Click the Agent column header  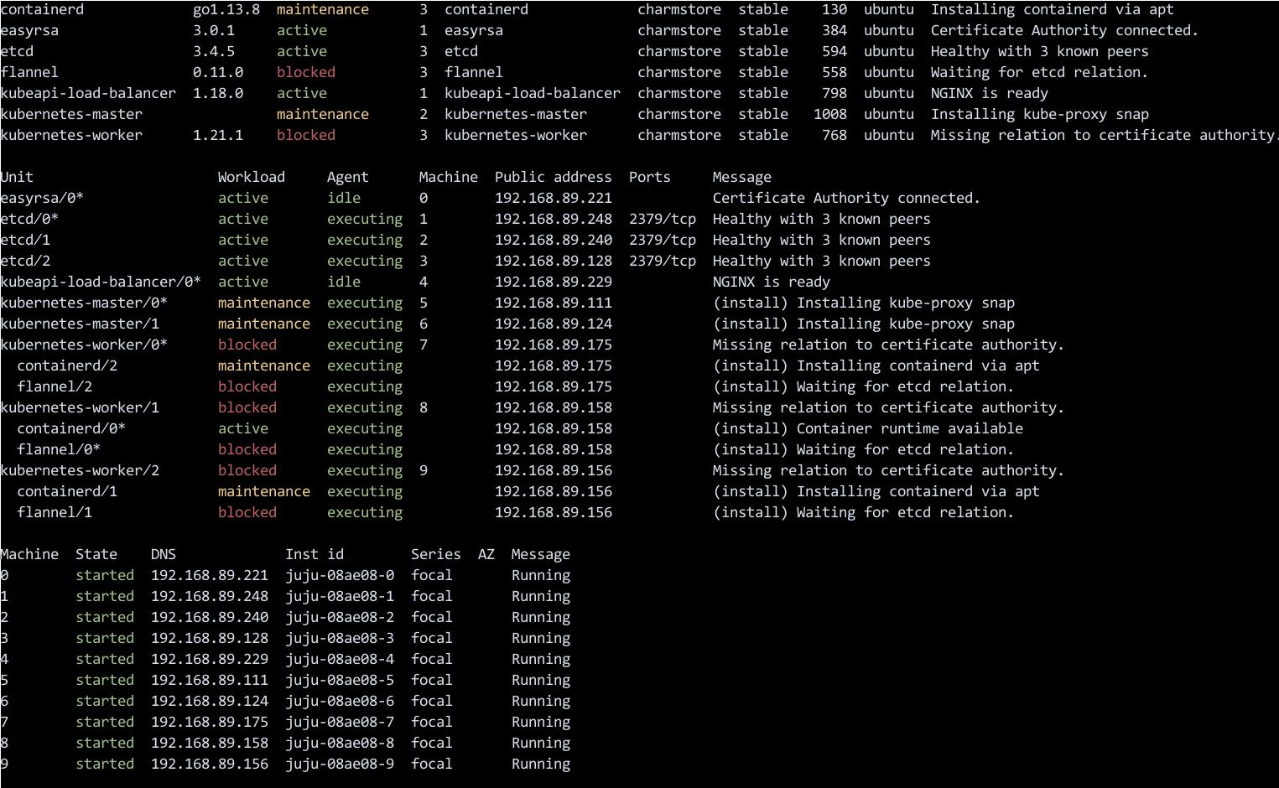coord(348,177)
